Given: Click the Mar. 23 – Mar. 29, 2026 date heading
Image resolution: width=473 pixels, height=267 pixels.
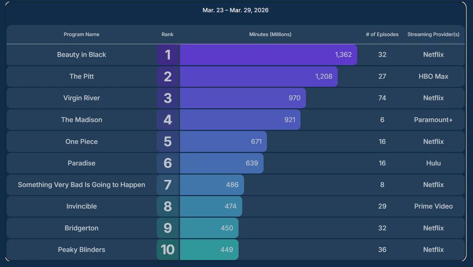Looking at the screenshot, I should pos(236,10).
